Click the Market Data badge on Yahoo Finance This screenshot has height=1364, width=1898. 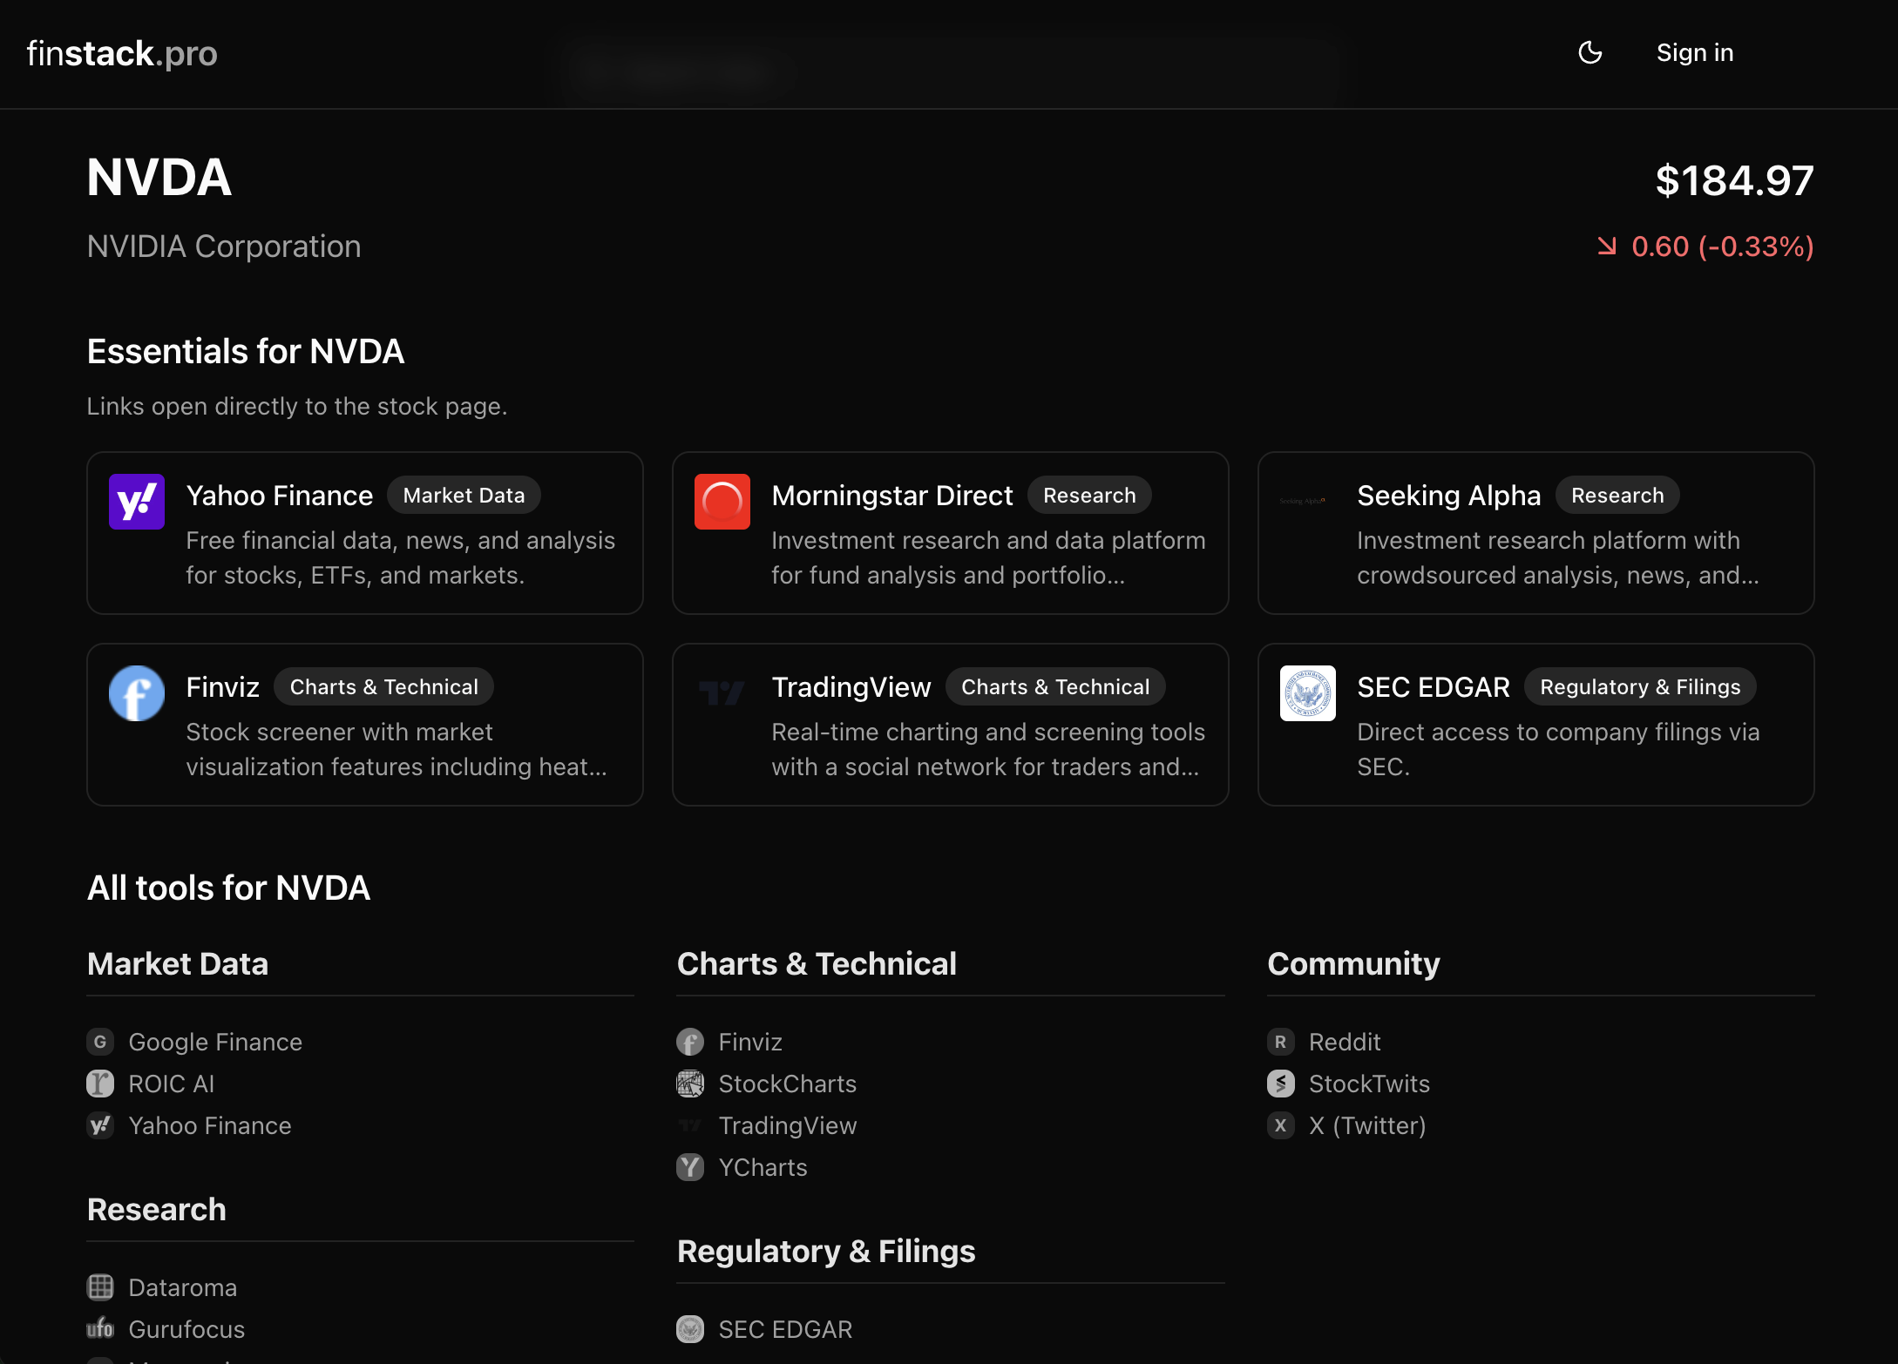464,495
